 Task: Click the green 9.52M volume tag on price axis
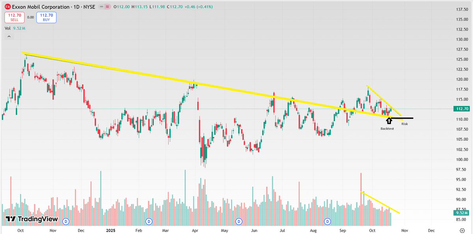click(x=461, y=213)
